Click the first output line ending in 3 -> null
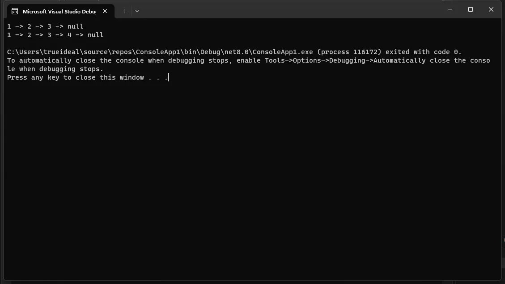This screenshot has width=505, height=284. (45, 26)
